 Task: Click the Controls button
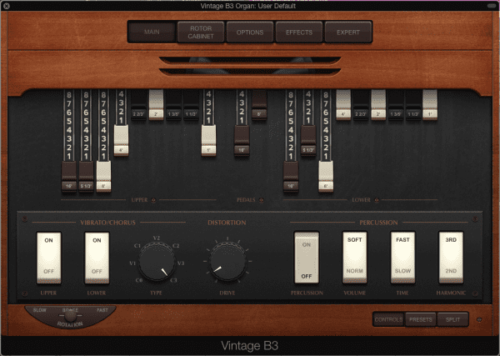pos(388,319)
